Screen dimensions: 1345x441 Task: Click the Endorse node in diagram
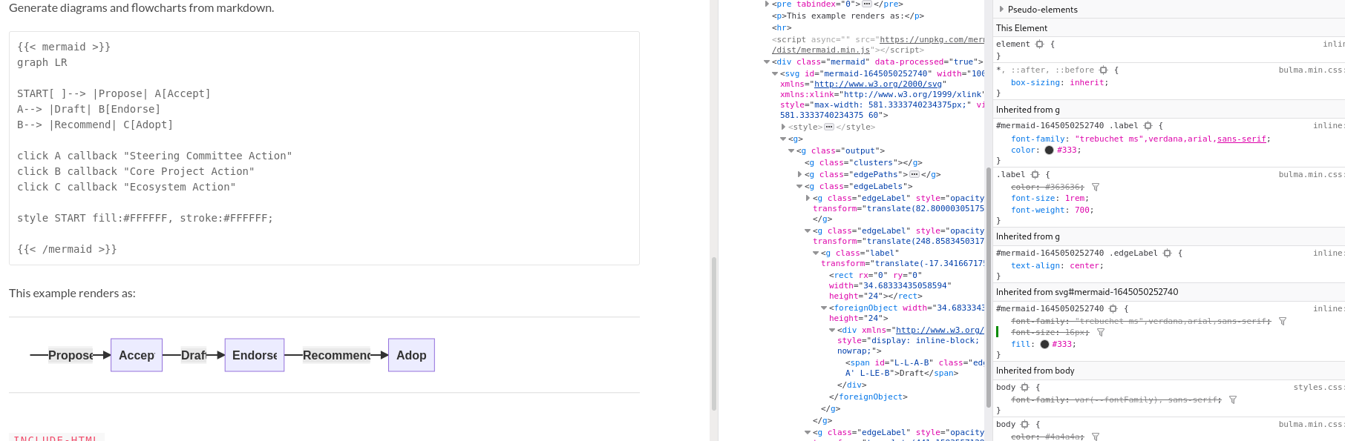tap(255, 355)
